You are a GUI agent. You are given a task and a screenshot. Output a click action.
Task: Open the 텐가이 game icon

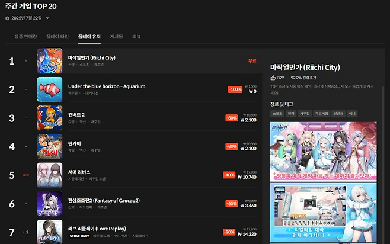pos(50,147)
